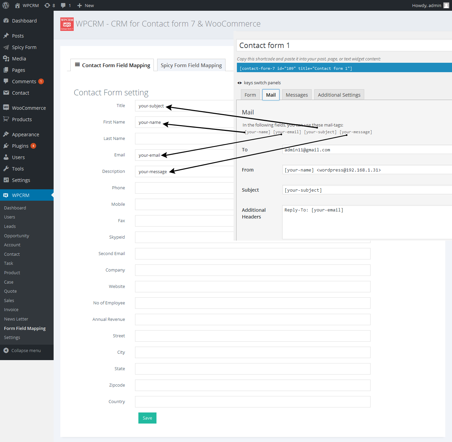Click the From field with [your-name]

(367, 170)
